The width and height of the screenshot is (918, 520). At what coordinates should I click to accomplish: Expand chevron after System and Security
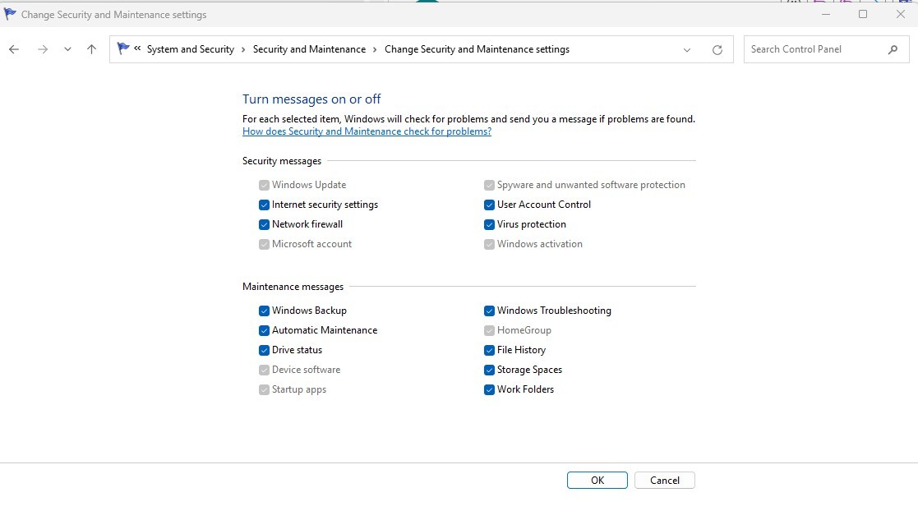pos(243,50)
